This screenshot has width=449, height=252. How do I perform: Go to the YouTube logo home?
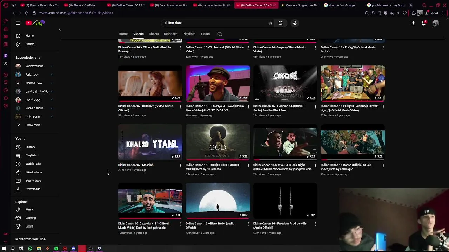[x=35, y=23]
